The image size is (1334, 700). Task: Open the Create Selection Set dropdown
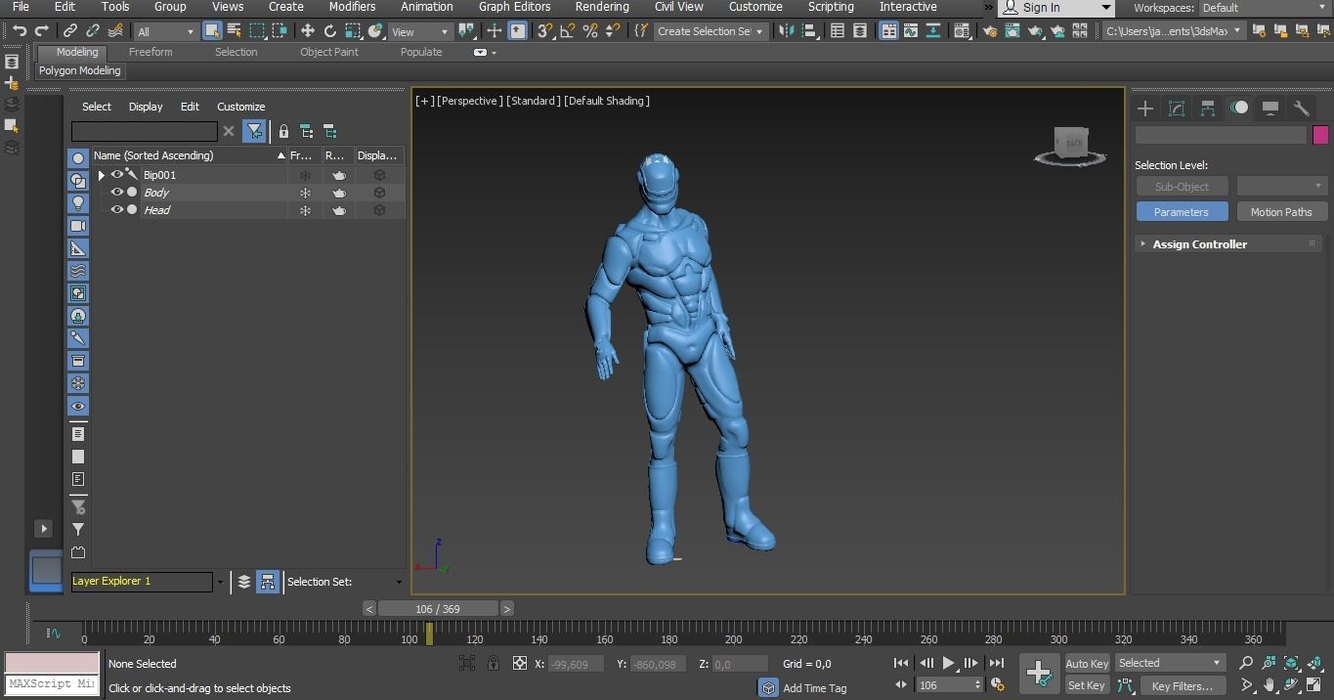click(x=710, y=31)
